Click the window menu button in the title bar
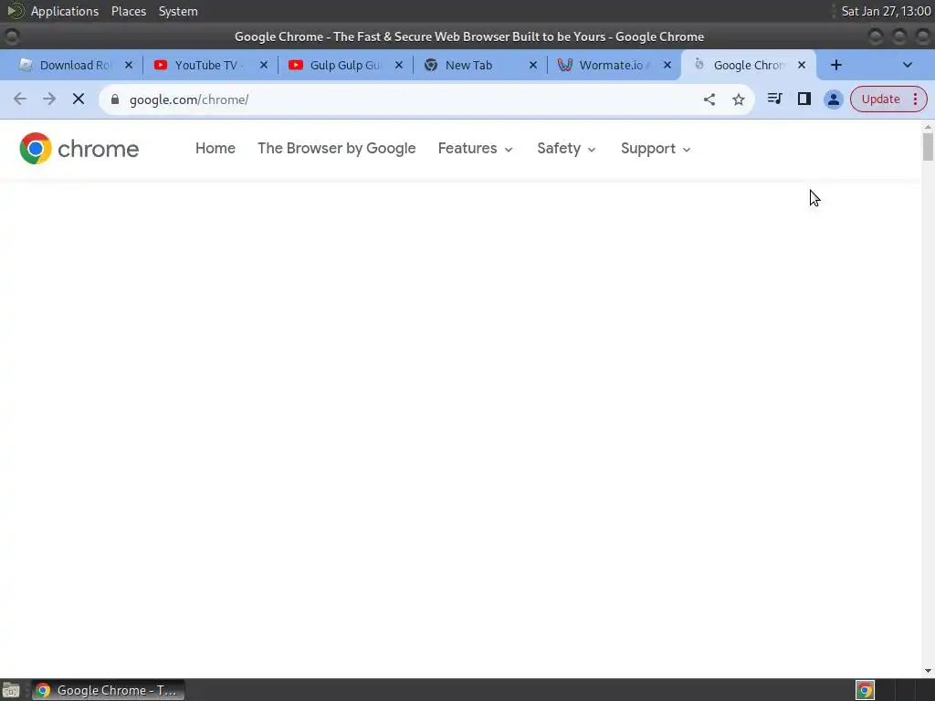The height and width of the screenshot is (701, 935). click(x=12, y=37)
